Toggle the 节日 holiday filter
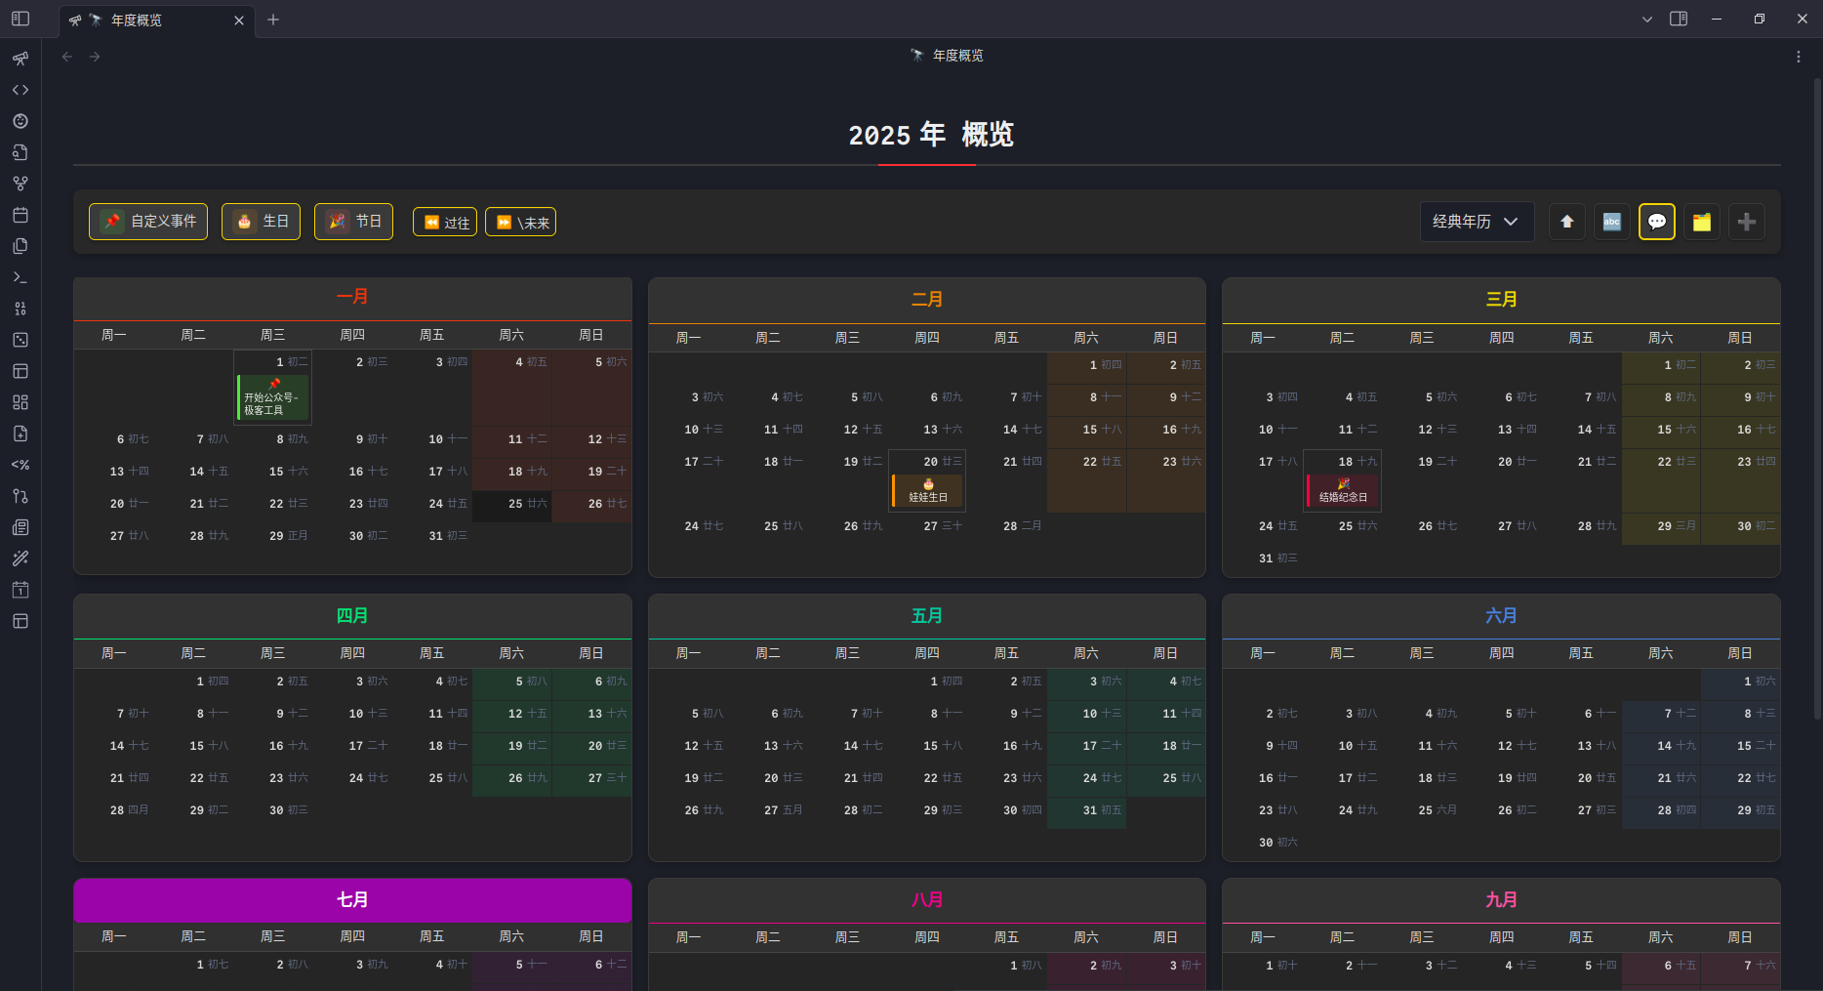This screenshot has width=1823, height=991. coord(353,222)
